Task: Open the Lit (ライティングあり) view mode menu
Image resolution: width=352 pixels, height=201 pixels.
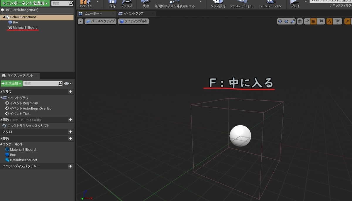Action: (x=133, y=21)
